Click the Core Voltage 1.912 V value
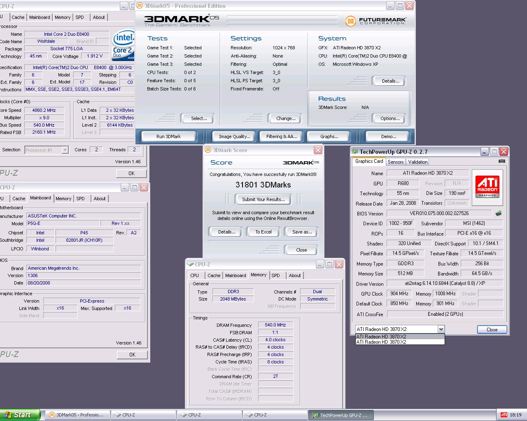Viewport: 527px width, 421px height. 95,56
